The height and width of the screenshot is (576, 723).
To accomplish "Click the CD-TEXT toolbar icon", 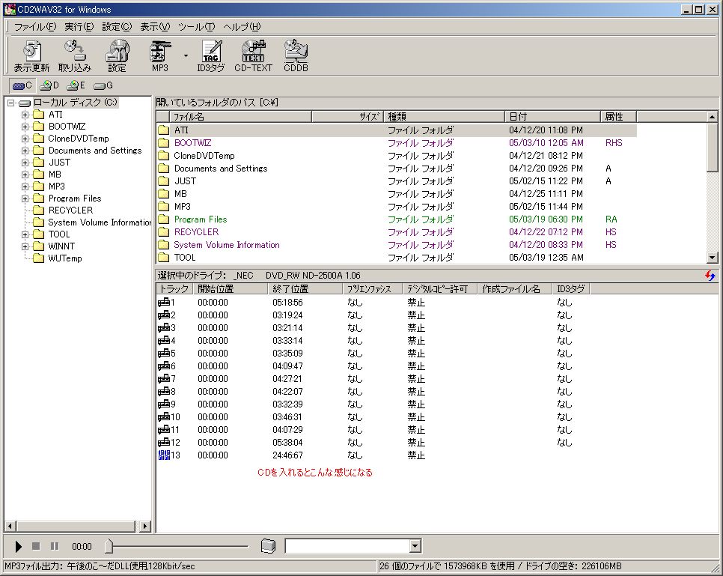I will [253, 55].
